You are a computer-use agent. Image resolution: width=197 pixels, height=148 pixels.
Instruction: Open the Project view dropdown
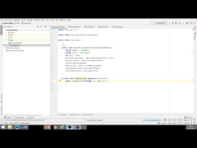pyautogui.click(x=9, y=27)
